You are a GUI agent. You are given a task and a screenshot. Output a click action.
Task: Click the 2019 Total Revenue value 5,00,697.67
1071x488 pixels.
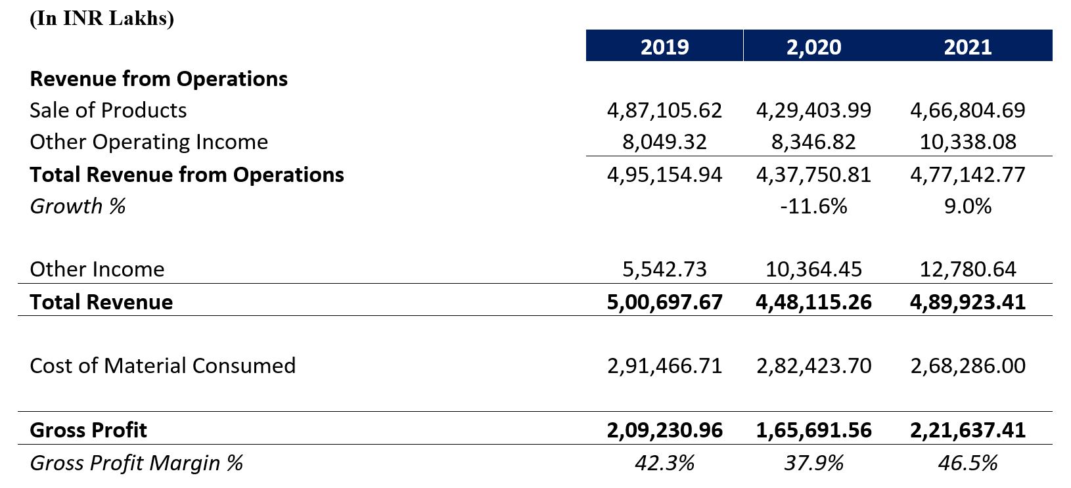tap(664, 302)
